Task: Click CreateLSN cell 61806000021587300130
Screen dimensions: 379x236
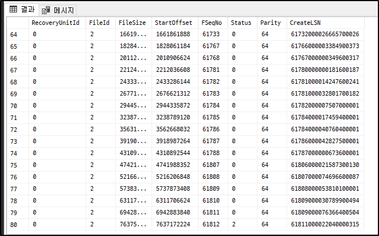Action: pyautogui.click(x=325, y=165)
